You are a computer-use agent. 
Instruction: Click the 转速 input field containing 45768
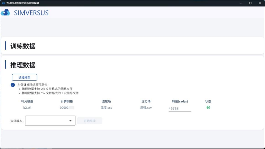tap(180, 109)
